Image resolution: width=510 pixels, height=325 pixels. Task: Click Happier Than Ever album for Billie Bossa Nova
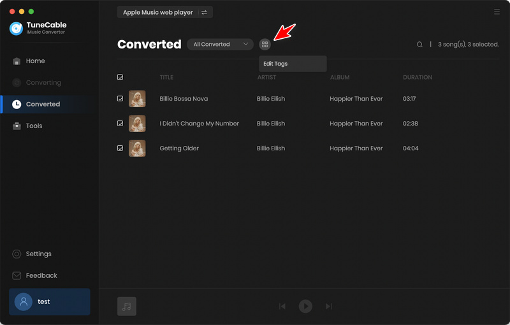[356, 99]
